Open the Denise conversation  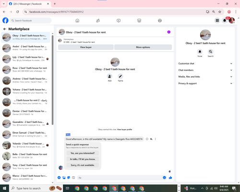(25, 113)
